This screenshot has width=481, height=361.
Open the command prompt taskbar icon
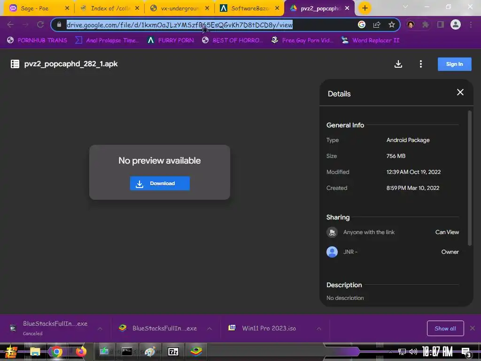point(127,352)
